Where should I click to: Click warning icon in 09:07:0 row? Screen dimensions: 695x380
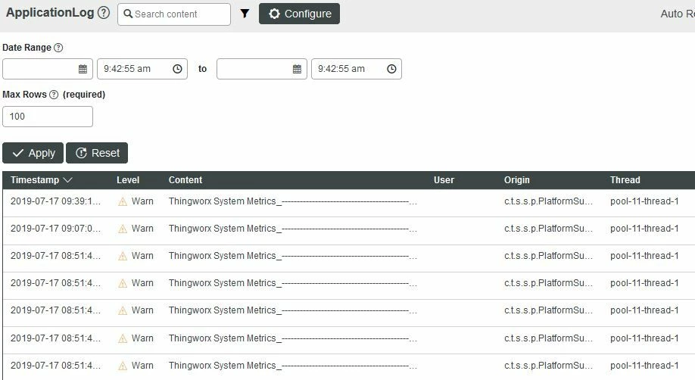tap(123, 229)
